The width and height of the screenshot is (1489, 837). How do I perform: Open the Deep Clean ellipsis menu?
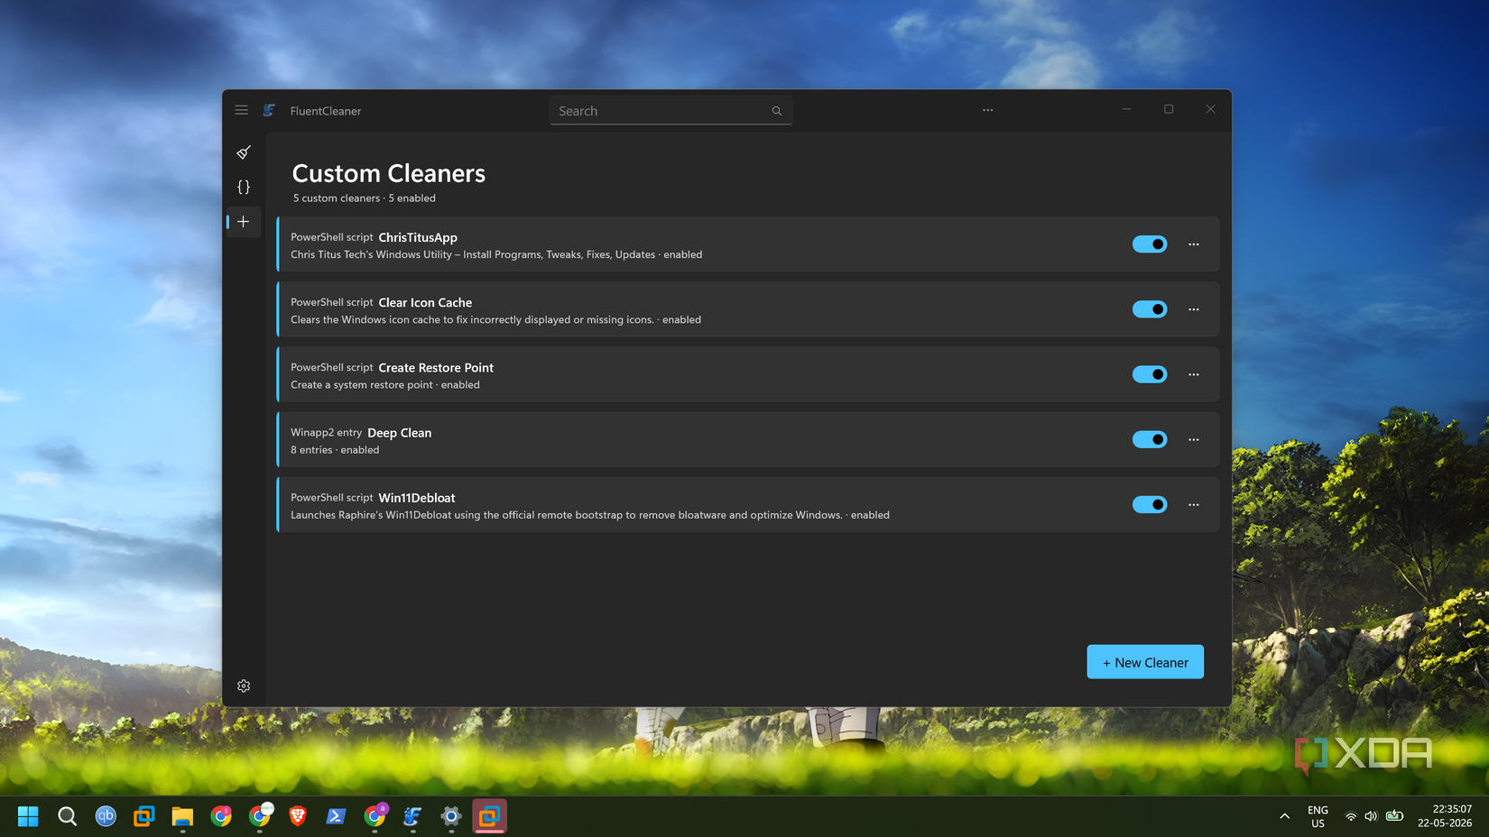1194,439
